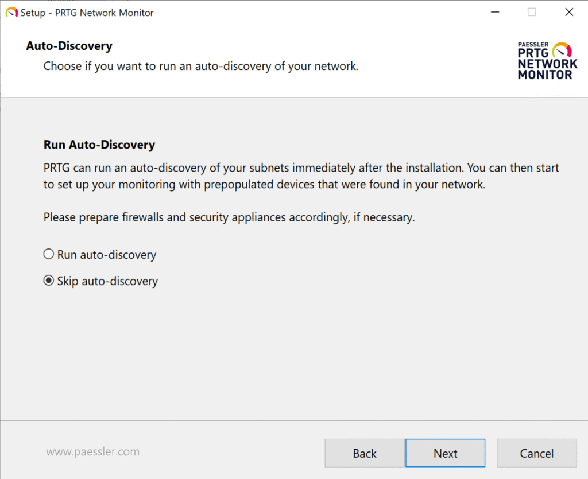Click the top 'Auto-Discovery' page heading

tap(69, 46)
